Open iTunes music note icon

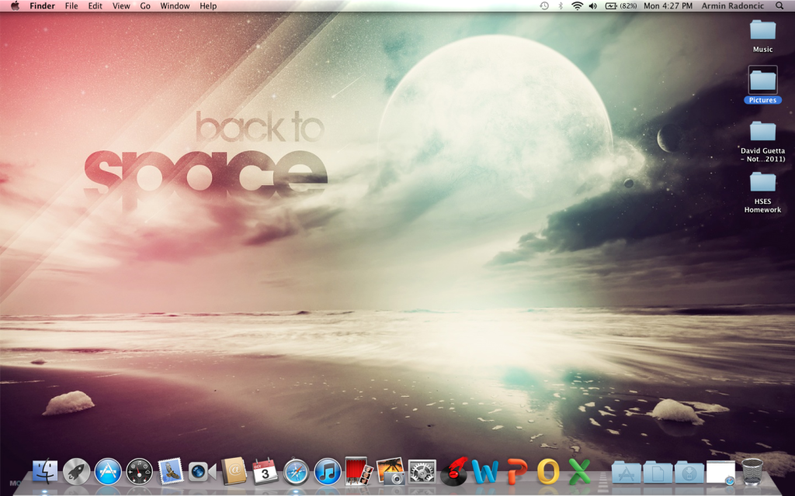pyautogui.click(x=328, y=472)
